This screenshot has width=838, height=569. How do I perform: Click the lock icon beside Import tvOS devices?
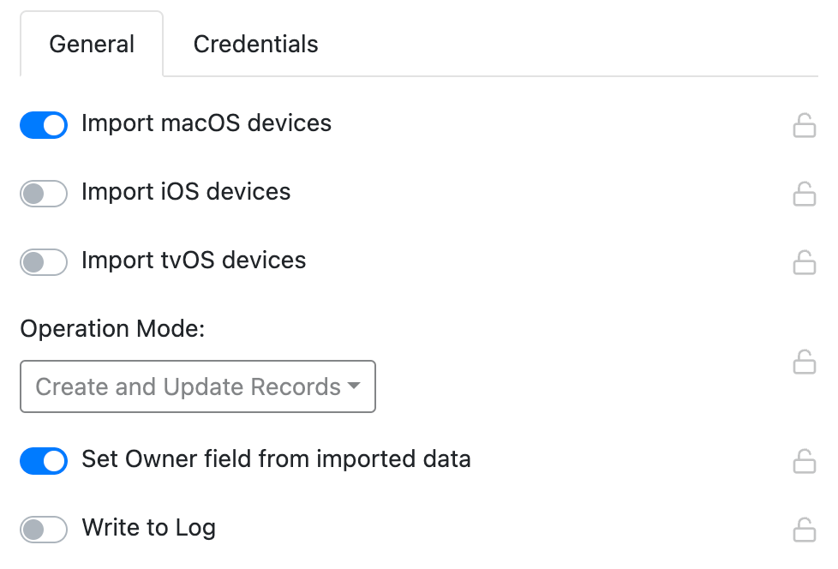pyautogui.click(x=805, y=262)
